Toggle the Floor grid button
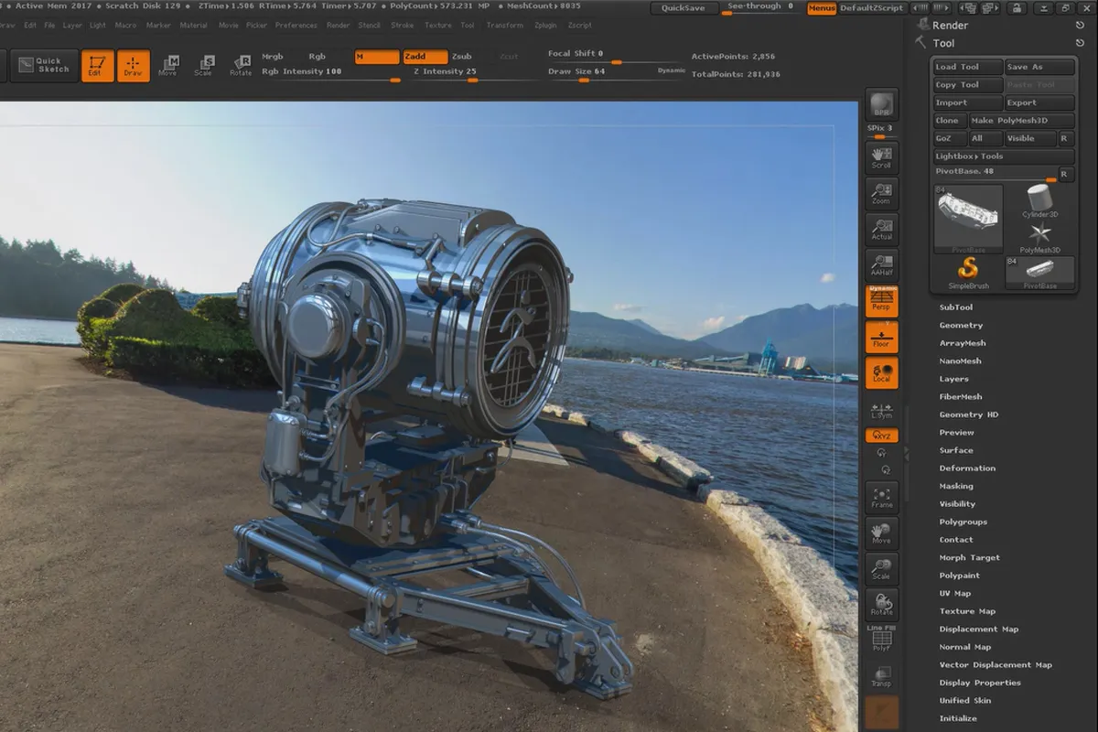Image resolution: width=1098 pixels, height=732 pixels. 882,337
